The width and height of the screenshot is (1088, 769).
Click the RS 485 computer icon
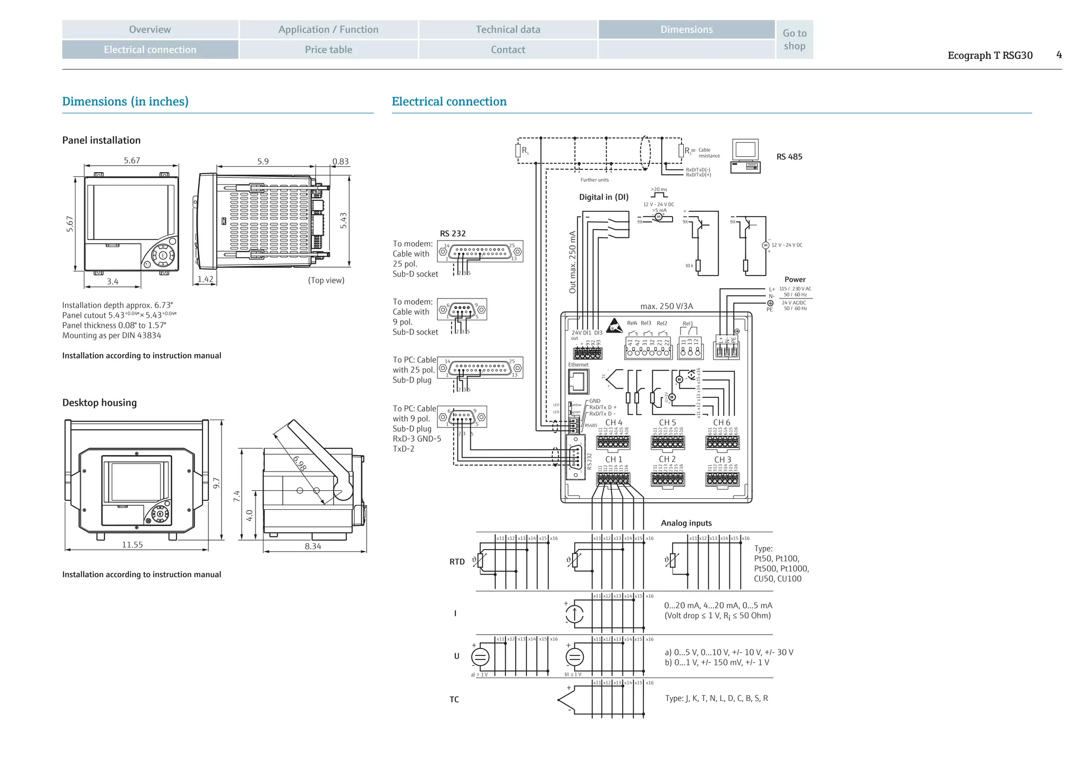coord(745,156)
